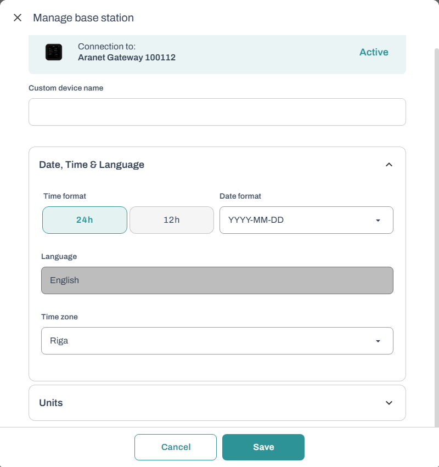Screen dimensions: 439x467
Task: Collapse section using the up chevron icon
Action: pyautogui.click(x=389, y=165)
